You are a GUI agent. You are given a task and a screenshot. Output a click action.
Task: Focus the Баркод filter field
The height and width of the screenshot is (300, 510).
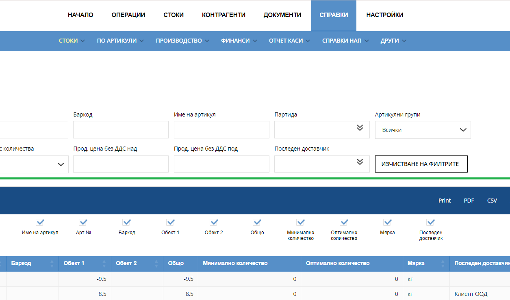coord(121,129)
